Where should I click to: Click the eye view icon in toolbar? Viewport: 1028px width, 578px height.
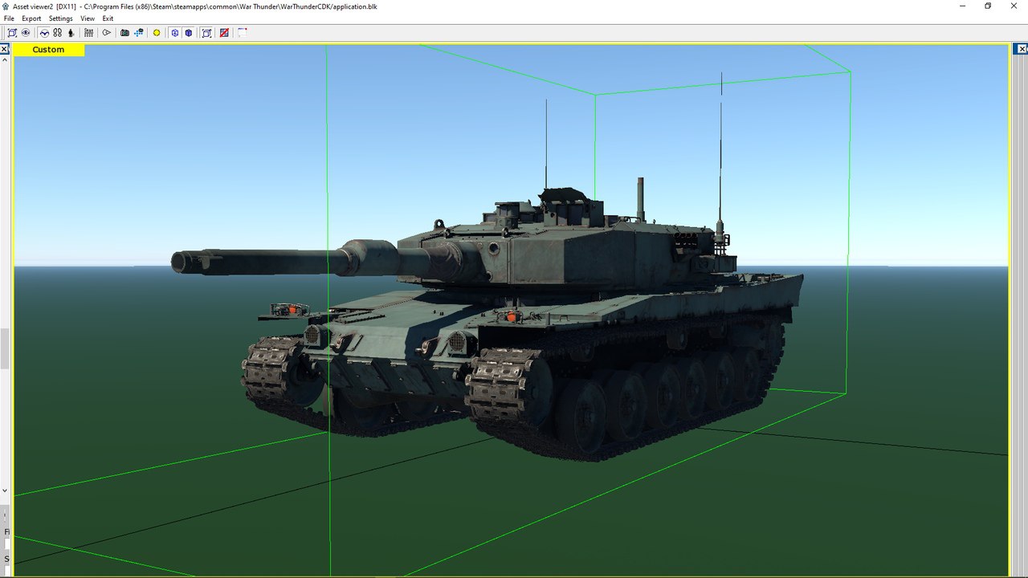26,33
